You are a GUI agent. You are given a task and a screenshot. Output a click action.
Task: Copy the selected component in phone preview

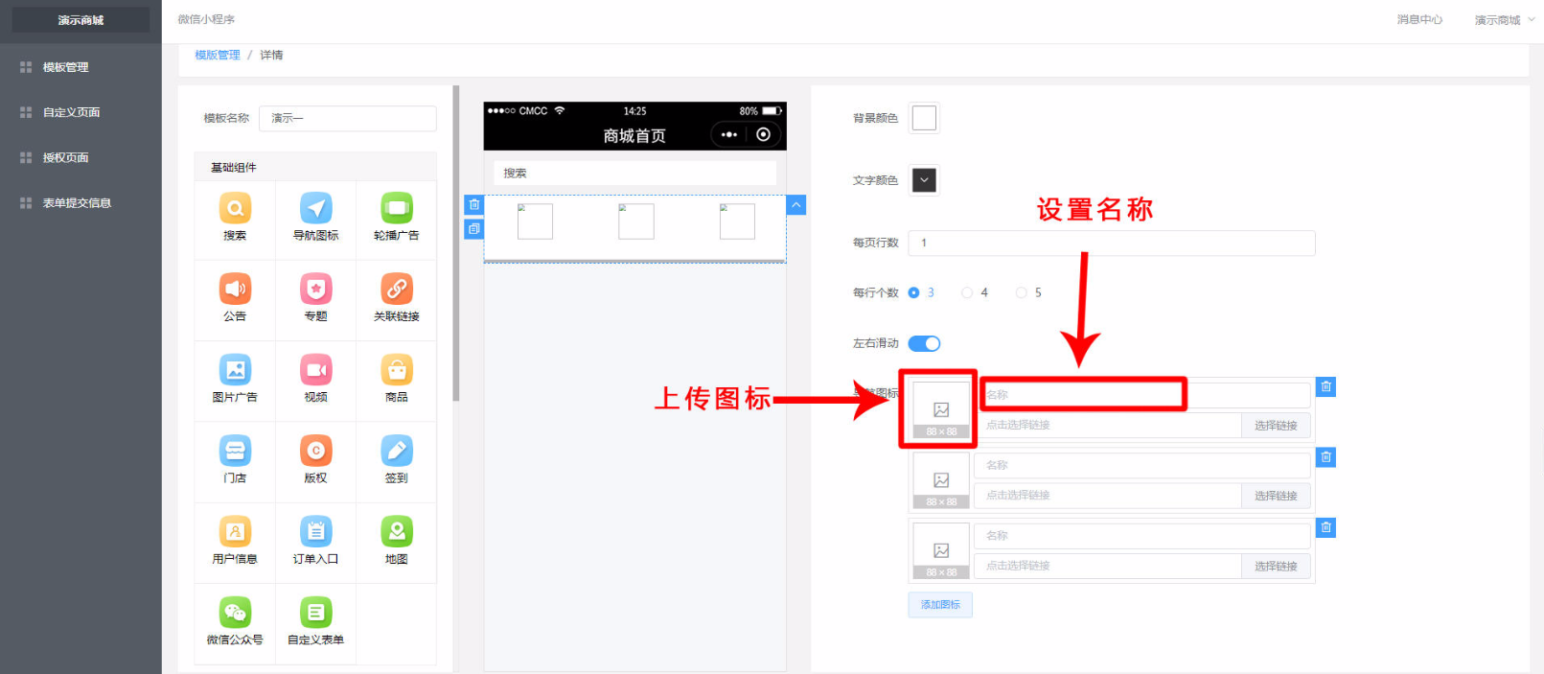click(x=473, y=229)
